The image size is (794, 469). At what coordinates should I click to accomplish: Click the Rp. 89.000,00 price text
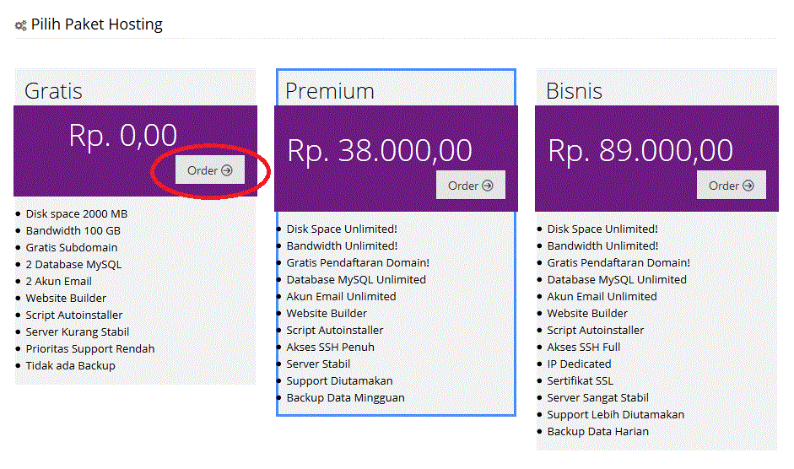click(640, 150)
